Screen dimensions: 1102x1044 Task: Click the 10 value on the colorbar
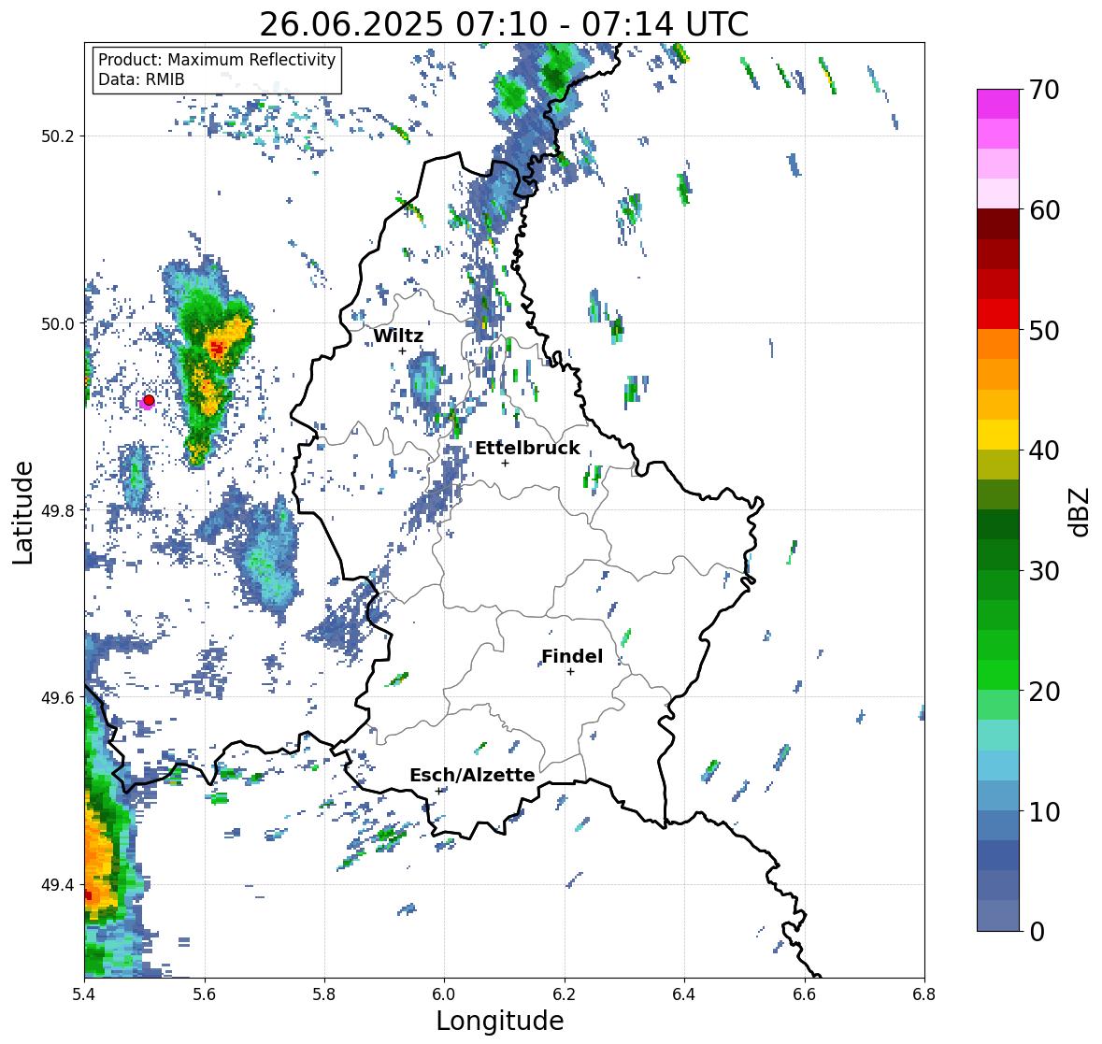coord(1044,811)
